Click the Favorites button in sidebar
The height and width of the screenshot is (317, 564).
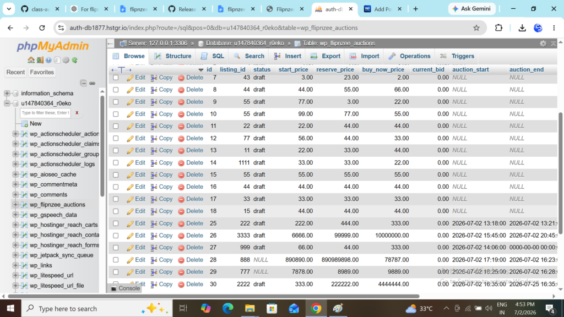(x=42, y=72)
